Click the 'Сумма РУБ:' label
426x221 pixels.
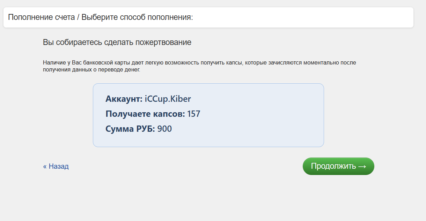tap(130, 129)
